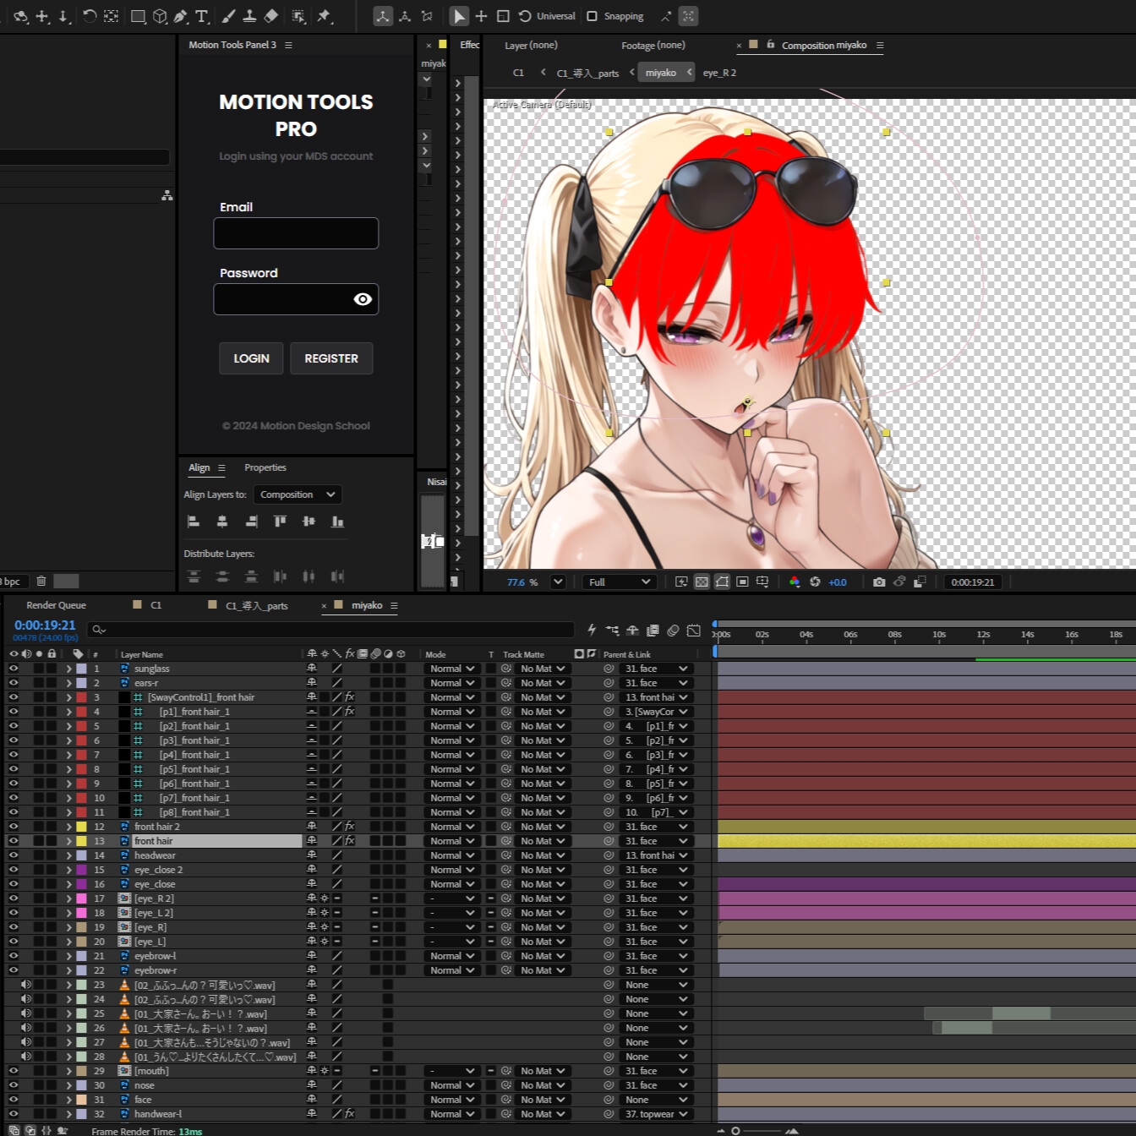Click the align bottom edges icon
The width and height of the screenshot is (1136, 1136).
point(337,522)
